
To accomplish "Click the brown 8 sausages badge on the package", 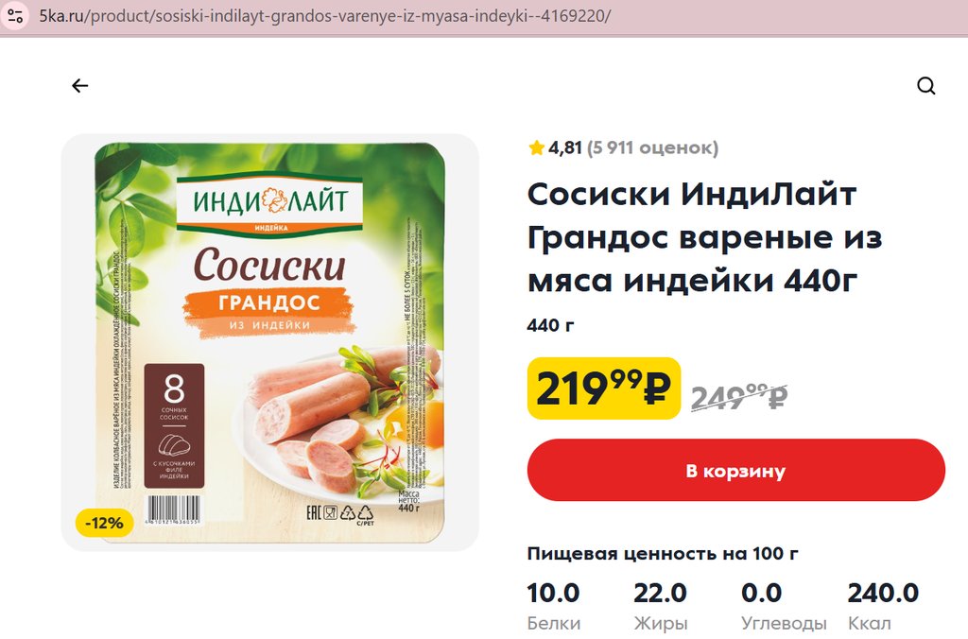I will tap(174, 426).
